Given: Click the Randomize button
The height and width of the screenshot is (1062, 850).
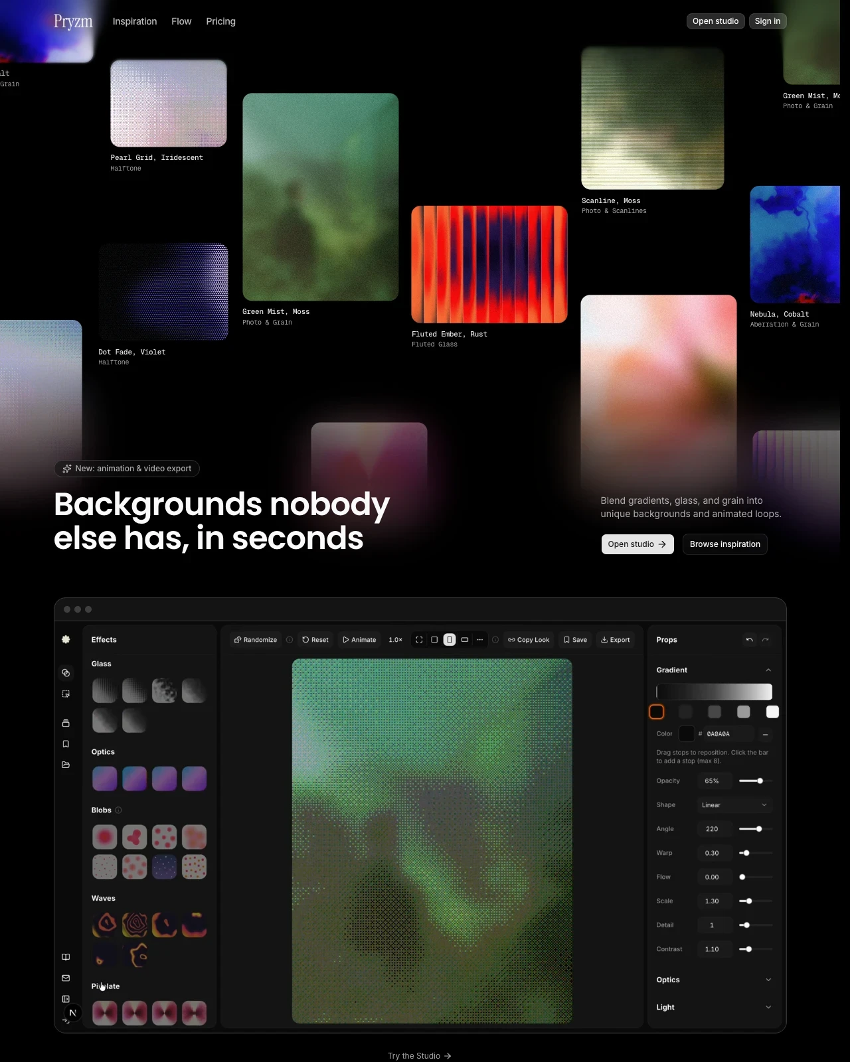Looking at the screenshot, I should [256, 640].
